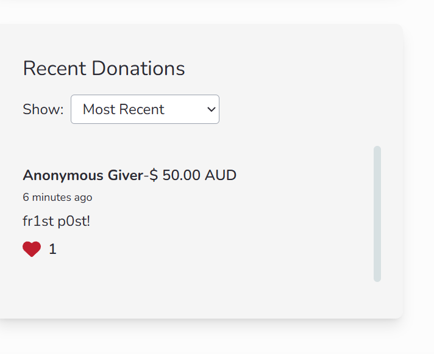434x354 pixels.
Task: Click the word Donations in the heading
Action: point(138,68)
